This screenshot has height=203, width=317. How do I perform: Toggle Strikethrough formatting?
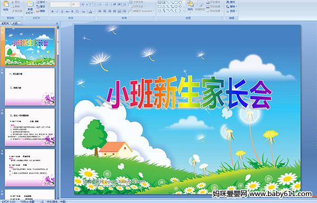67,12
